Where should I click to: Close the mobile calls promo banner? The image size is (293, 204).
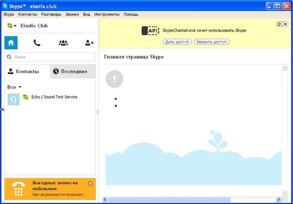(x=90, y=184)
